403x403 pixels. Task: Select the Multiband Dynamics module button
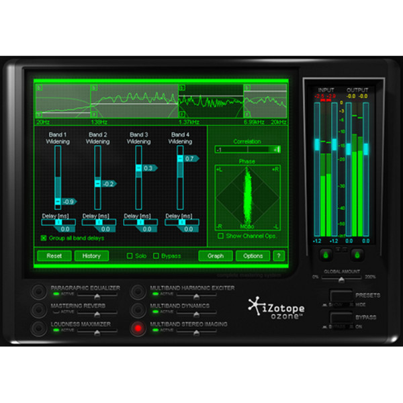click(138, 309)
